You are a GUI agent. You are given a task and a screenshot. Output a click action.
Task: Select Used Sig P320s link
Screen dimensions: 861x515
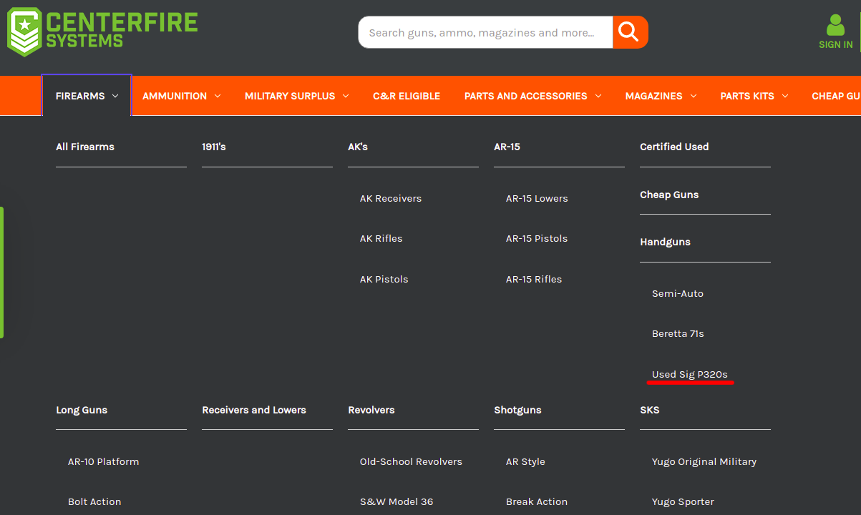(690, 374)
